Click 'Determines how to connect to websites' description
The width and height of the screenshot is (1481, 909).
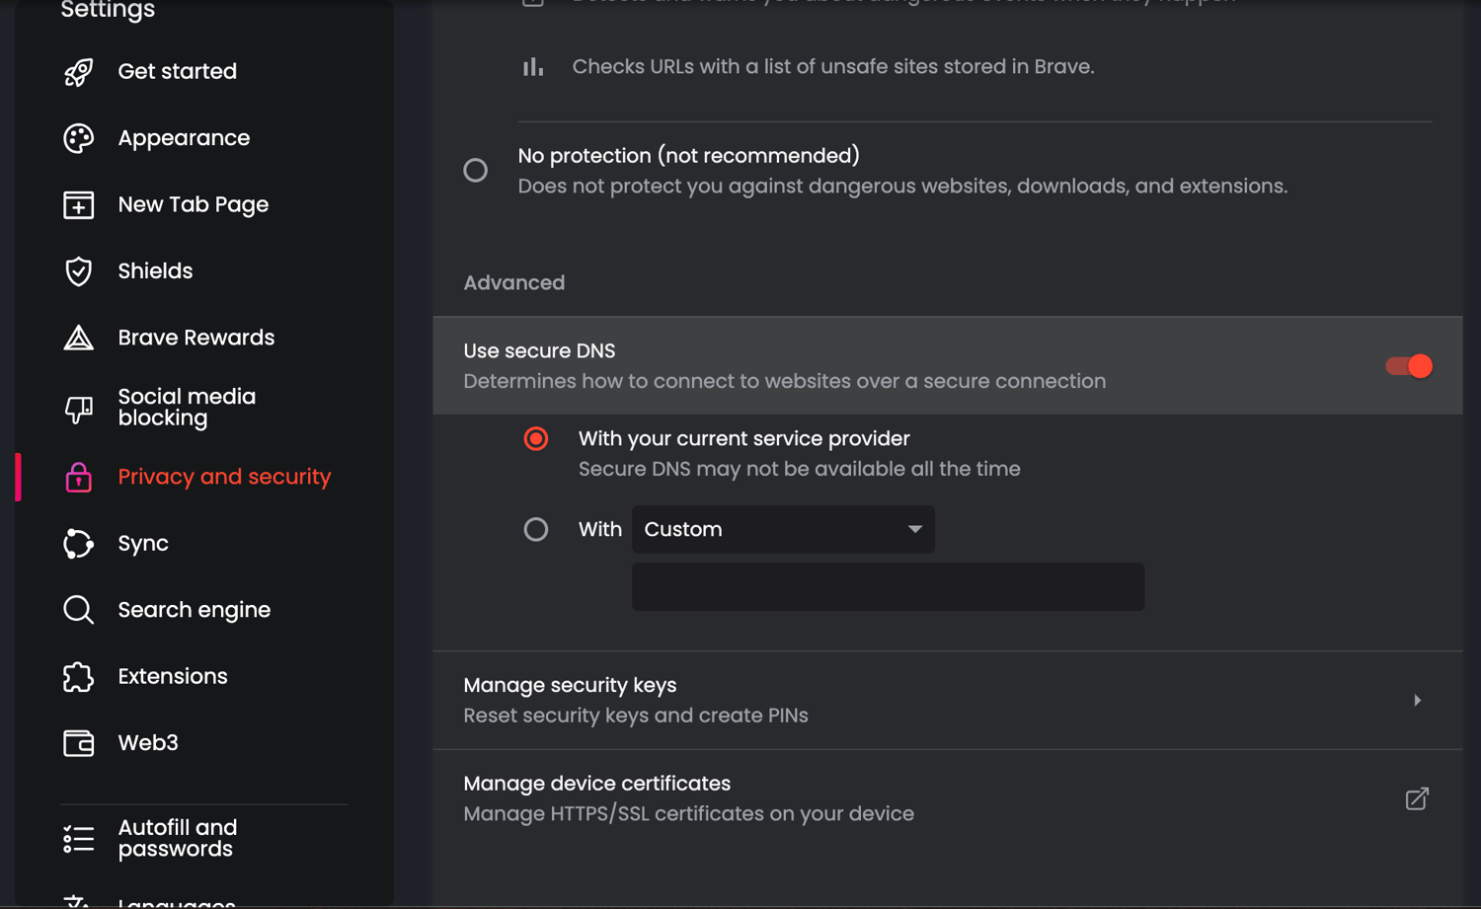pyautogui.click(x=785, y=381)
